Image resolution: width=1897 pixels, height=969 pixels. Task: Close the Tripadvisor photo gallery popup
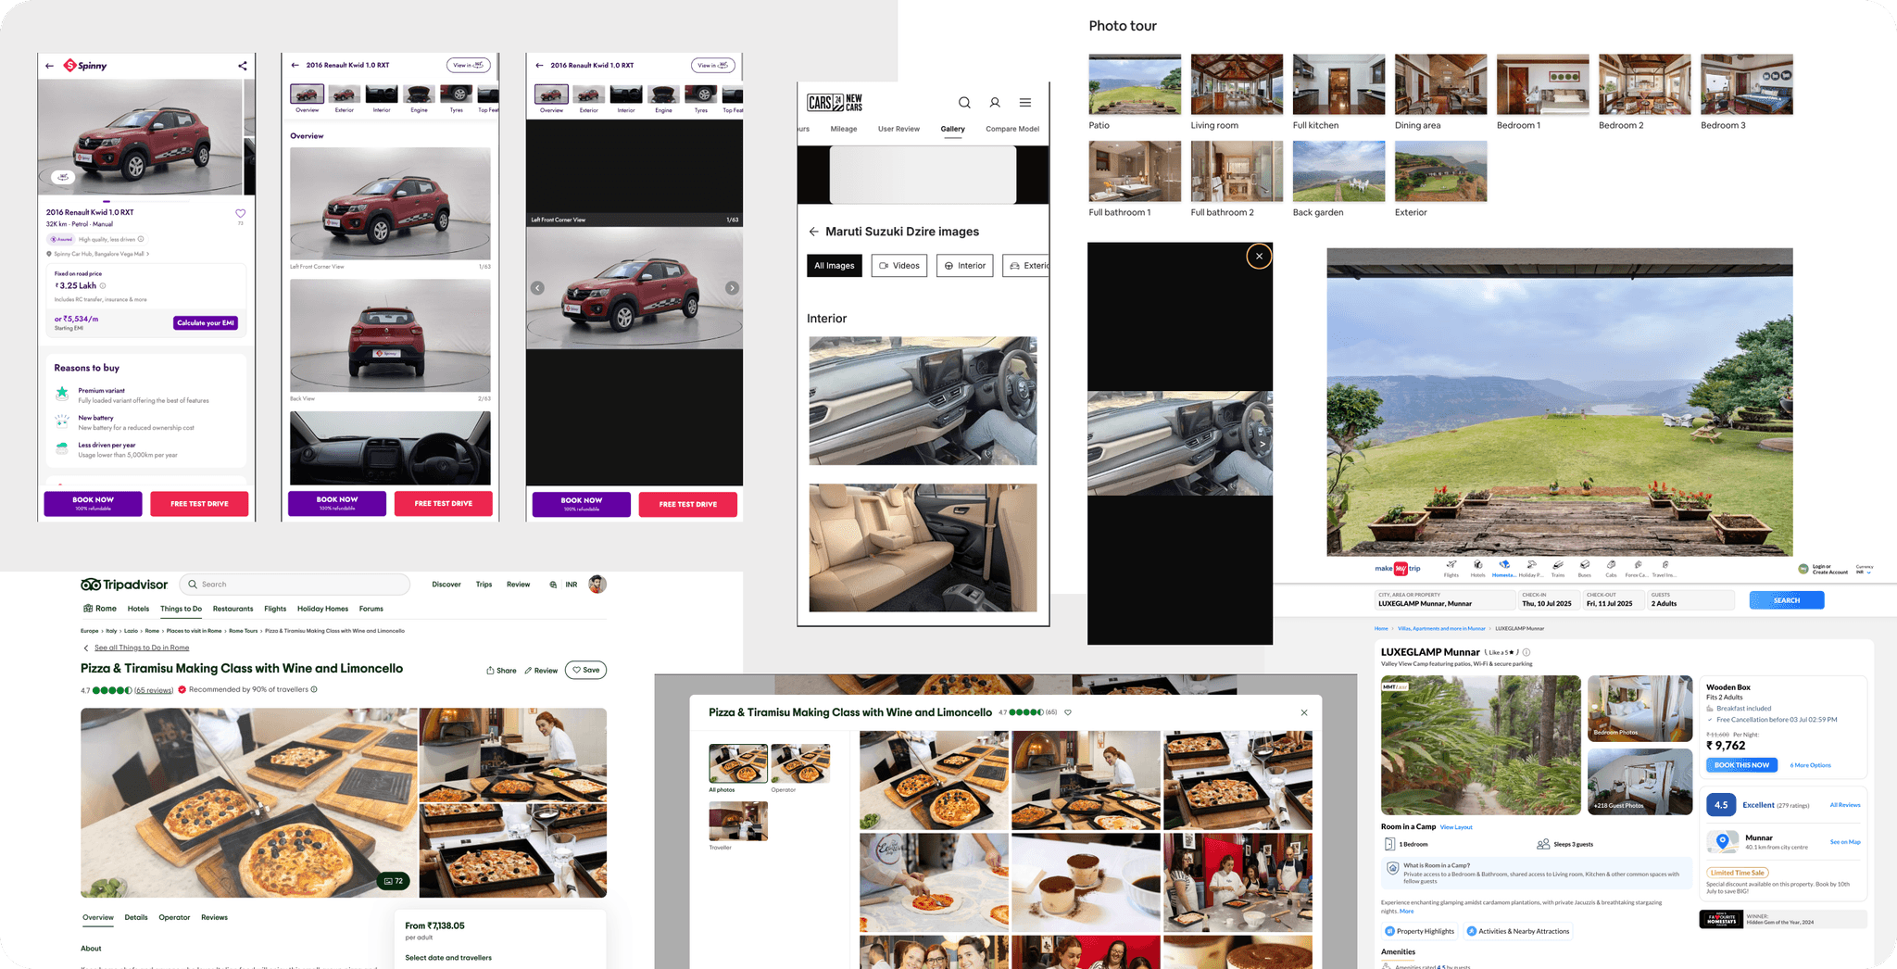(1304, 712)
